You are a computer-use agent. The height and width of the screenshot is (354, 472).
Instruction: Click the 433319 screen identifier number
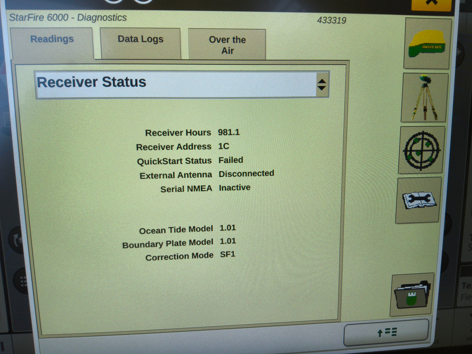(332, 20)
